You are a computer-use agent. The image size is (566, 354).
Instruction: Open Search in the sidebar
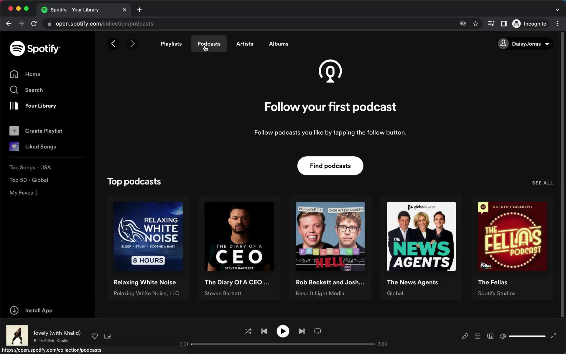[x=26, y=90]
